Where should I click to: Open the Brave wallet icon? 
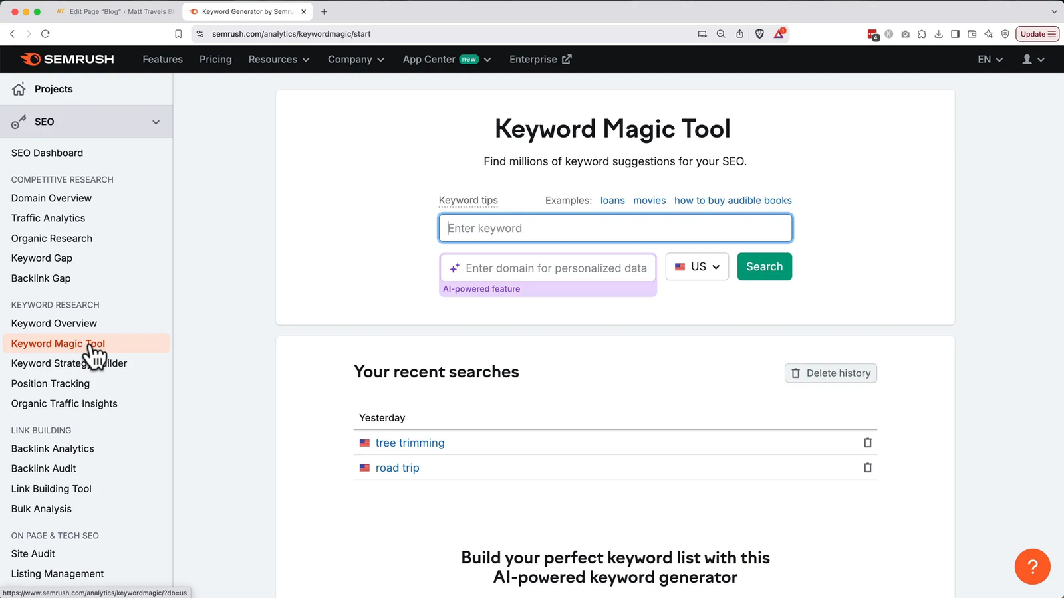point(972,34)
